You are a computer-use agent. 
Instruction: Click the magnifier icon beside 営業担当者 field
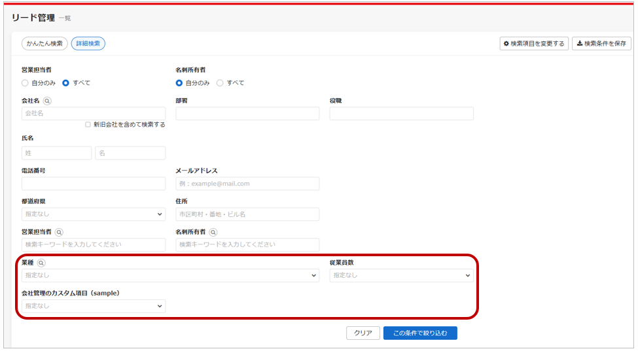click(59, 232)
